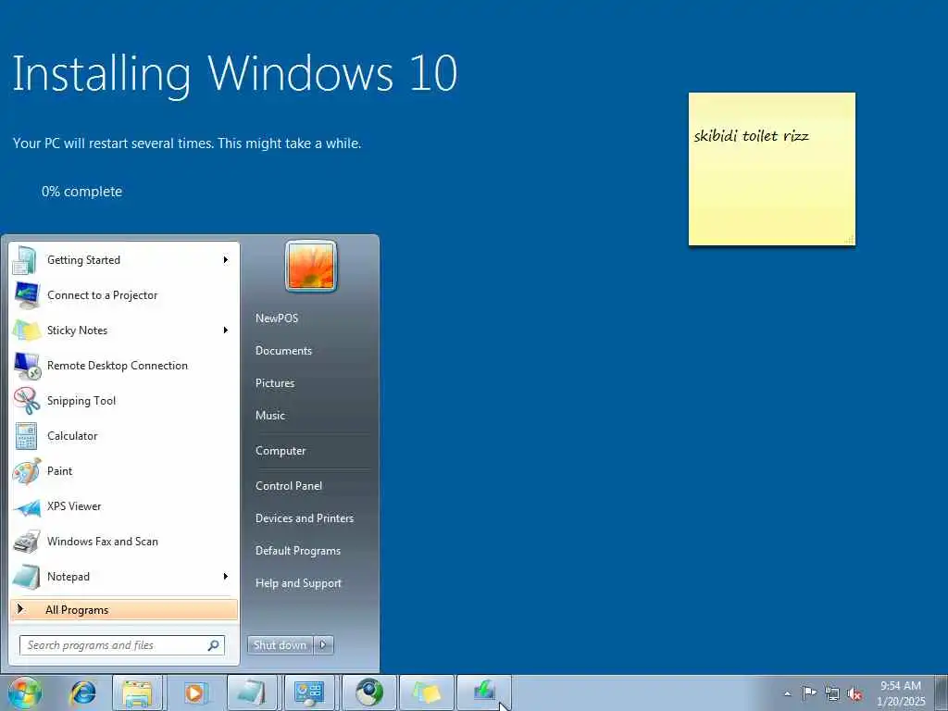948x711 pixels.
Task: Open Devices and Printers
Action: (x=305, y=518)
